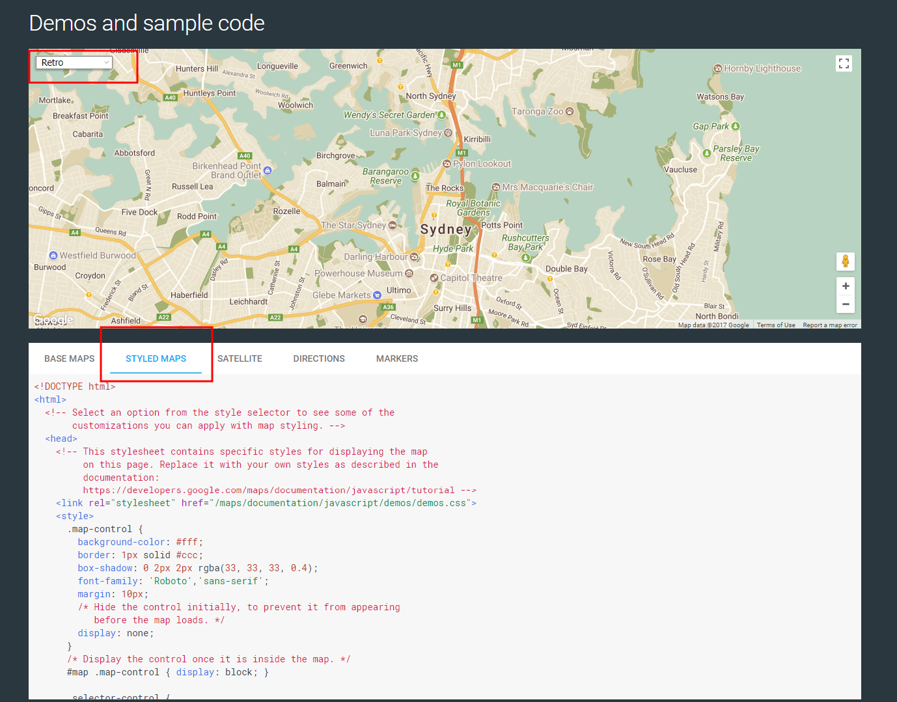Zoom in with the plus button
Viewport: 897px width, 702px height.
tap(845, 286)
